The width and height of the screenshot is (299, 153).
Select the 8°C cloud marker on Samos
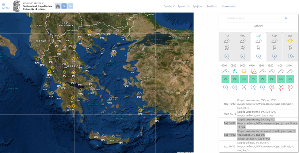tap(139, 93)
